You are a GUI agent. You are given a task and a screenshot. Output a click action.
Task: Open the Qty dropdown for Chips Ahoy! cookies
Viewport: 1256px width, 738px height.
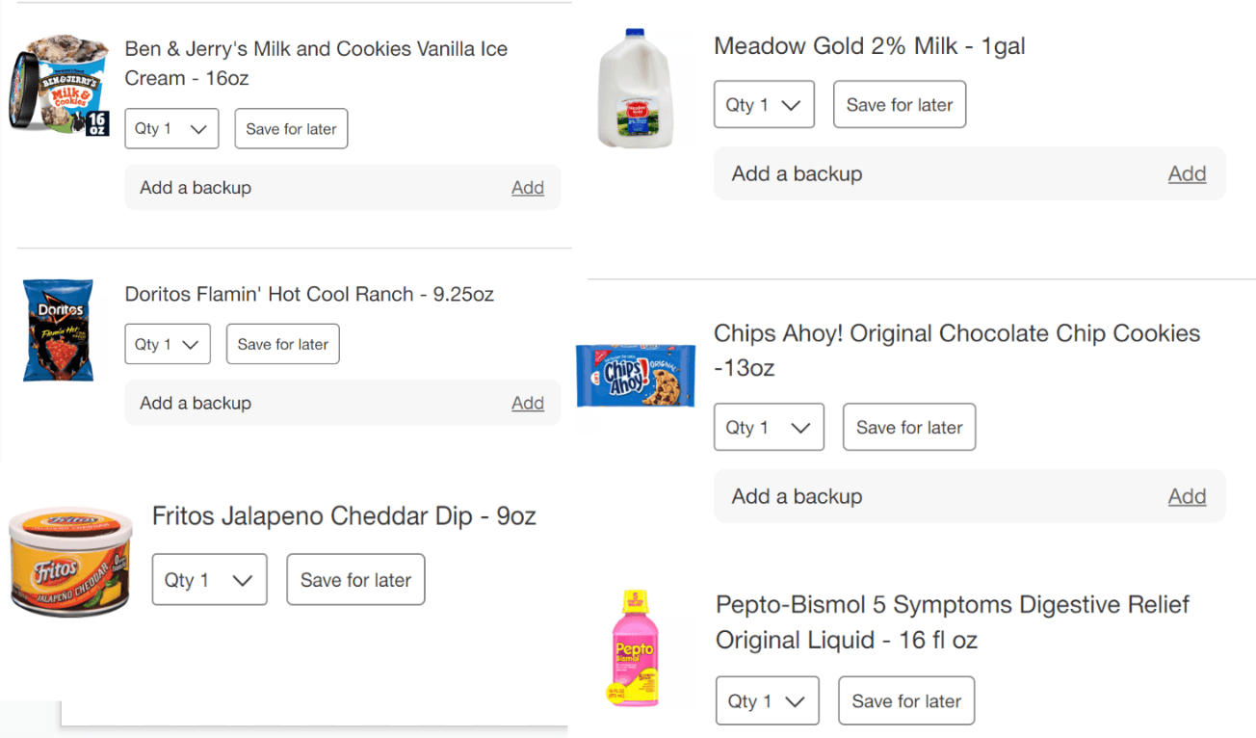(x=769, y=428)
